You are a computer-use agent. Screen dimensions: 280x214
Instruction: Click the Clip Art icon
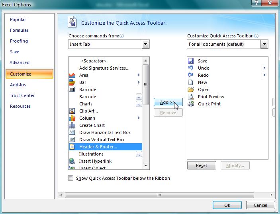(x=72, y=111)
